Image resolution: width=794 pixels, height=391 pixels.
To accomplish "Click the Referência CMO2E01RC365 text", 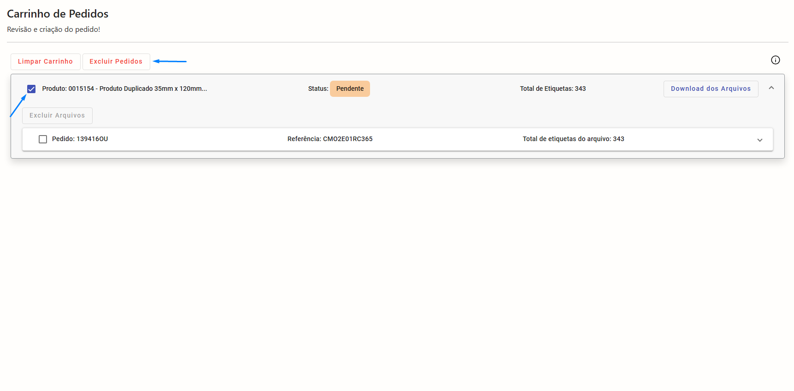I will [329, 139].
